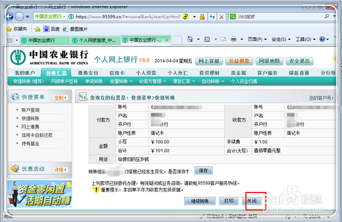Open 网银账户互转 submenu item
Screen dimensions: 342x222
(x=64, y=81)
